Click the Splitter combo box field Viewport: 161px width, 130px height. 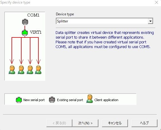[105, 21]
